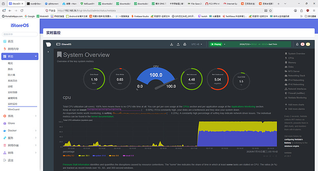Open 网络向导 network wizard entry
This screenshot has width=318, height=171.
tap(13, 49)
